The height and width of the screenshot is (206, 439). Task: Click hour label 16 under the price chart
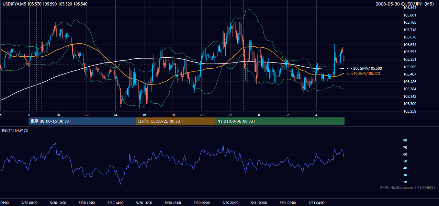click(x=144, y=115)
